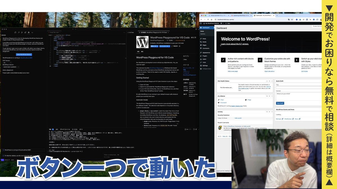Open Dashboard in WordPress sidebar
This screenshot has width=337, height=189.
(207, 27)
